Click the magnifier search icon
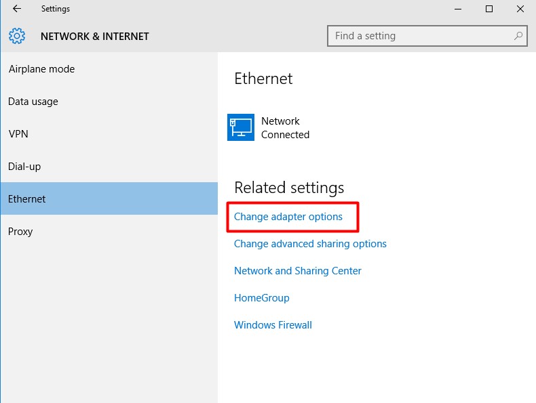 click(x=518, y=35)
